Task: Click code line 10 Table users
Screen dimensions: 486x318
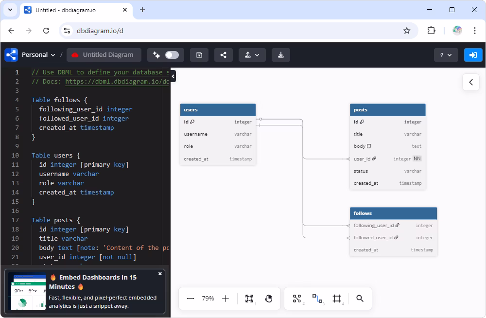Action: [56, 156]
